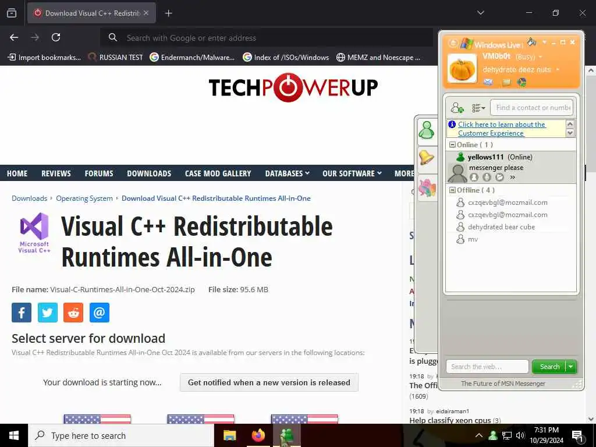Click the Find a contact or number field
Viewport: 596px width, 447px height.
click(x=532, y=108)
